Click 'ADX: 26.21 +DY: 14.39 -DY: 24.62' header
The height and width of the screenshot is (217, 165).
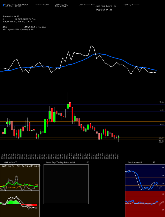21,166
